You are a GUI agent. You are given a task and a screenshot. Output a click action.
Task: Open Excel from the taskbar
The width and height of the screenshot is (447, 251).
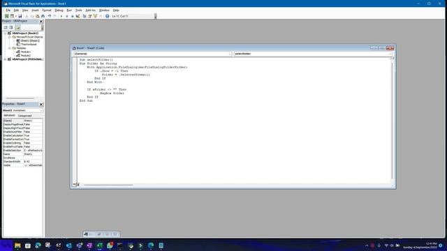(x=99, y=245)
